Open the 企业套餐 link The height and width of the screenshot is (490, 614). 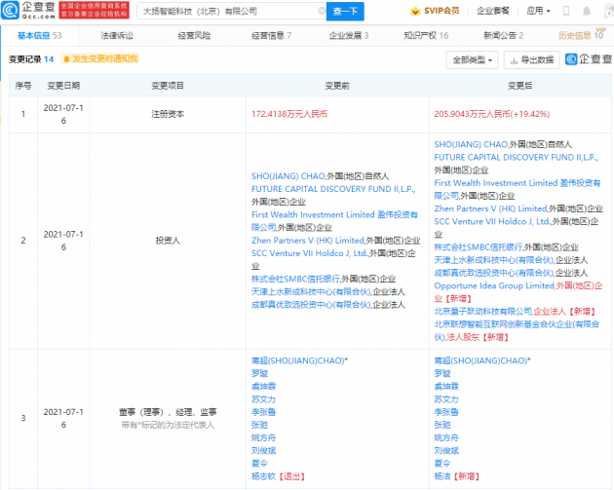point(493,11)
